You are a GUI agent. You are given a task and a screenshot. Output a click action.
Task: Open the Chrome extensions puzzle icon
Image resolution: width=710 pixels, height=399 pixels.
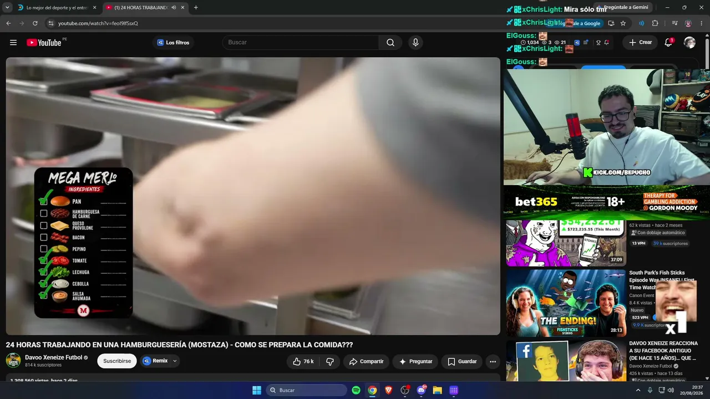(655, 23)
